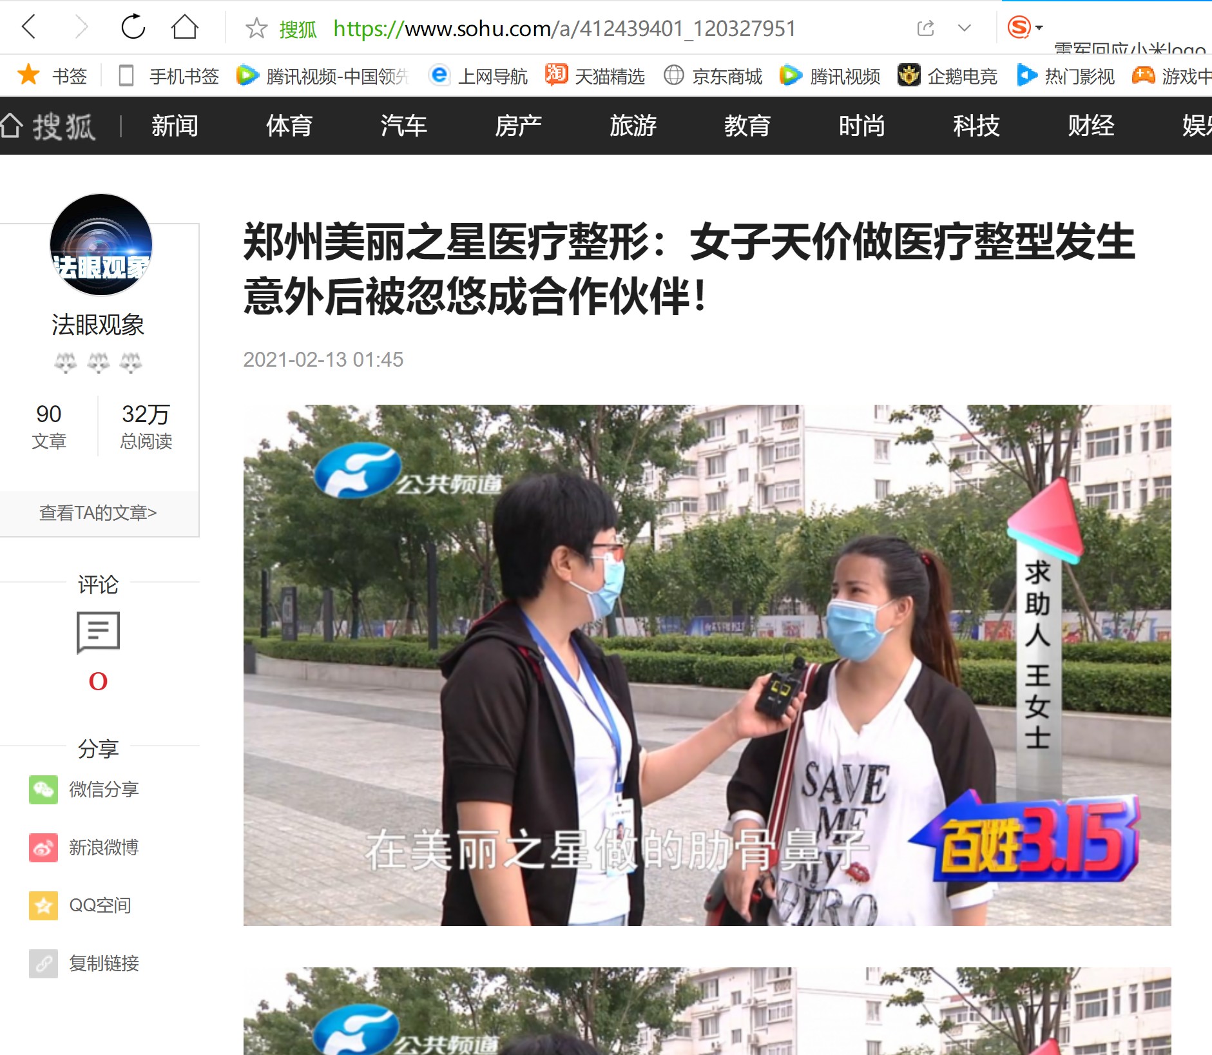Go back with the browser back arrow
1212x1055 pixels.
click(x=29, y=27)
